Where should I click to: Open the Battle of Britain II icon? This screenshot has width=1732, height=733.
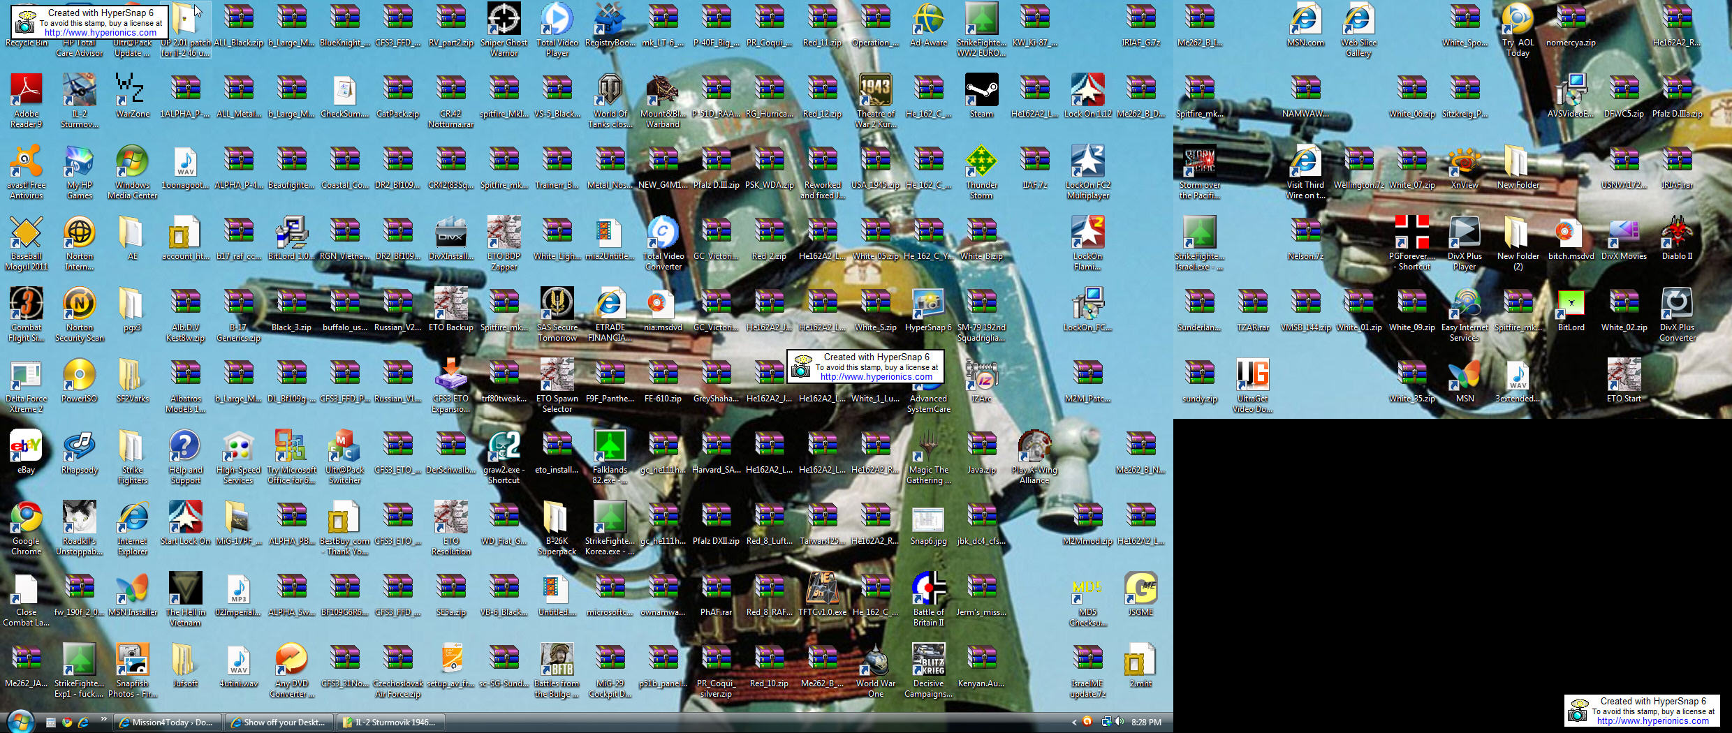tap(929, 600)
